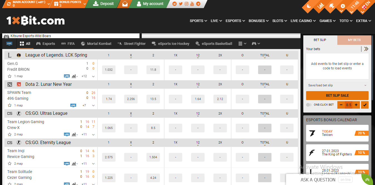The image size is (375, 185).
Task: Click the trophy icon in header
Action: click(331, 6)
